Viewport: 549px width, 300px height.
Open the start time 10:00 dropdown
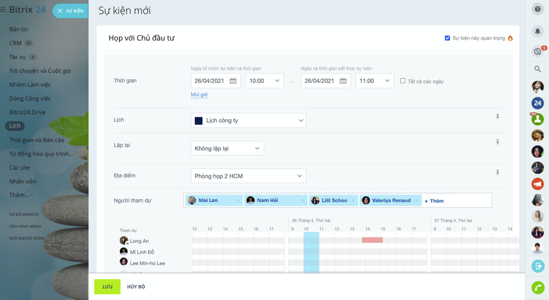[x=265, y=81]
